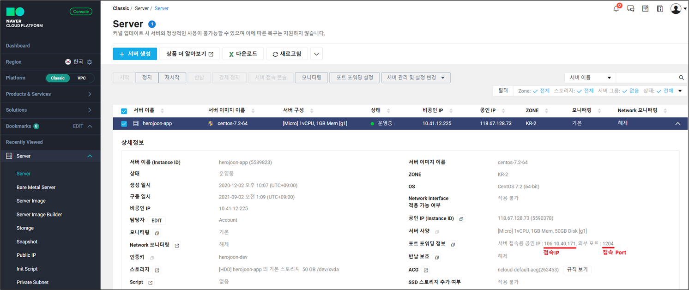Click the 필터 filter button

click(x=503, y=91)
